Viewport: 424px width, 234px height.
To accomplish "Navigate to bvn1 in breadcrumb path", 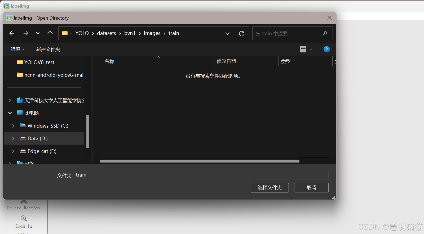I will (130, 33).
